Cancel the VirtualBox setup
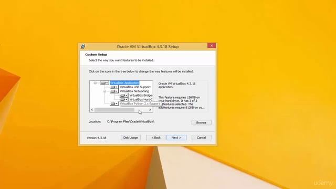This screenshot has width=336, height=189. 201,138
